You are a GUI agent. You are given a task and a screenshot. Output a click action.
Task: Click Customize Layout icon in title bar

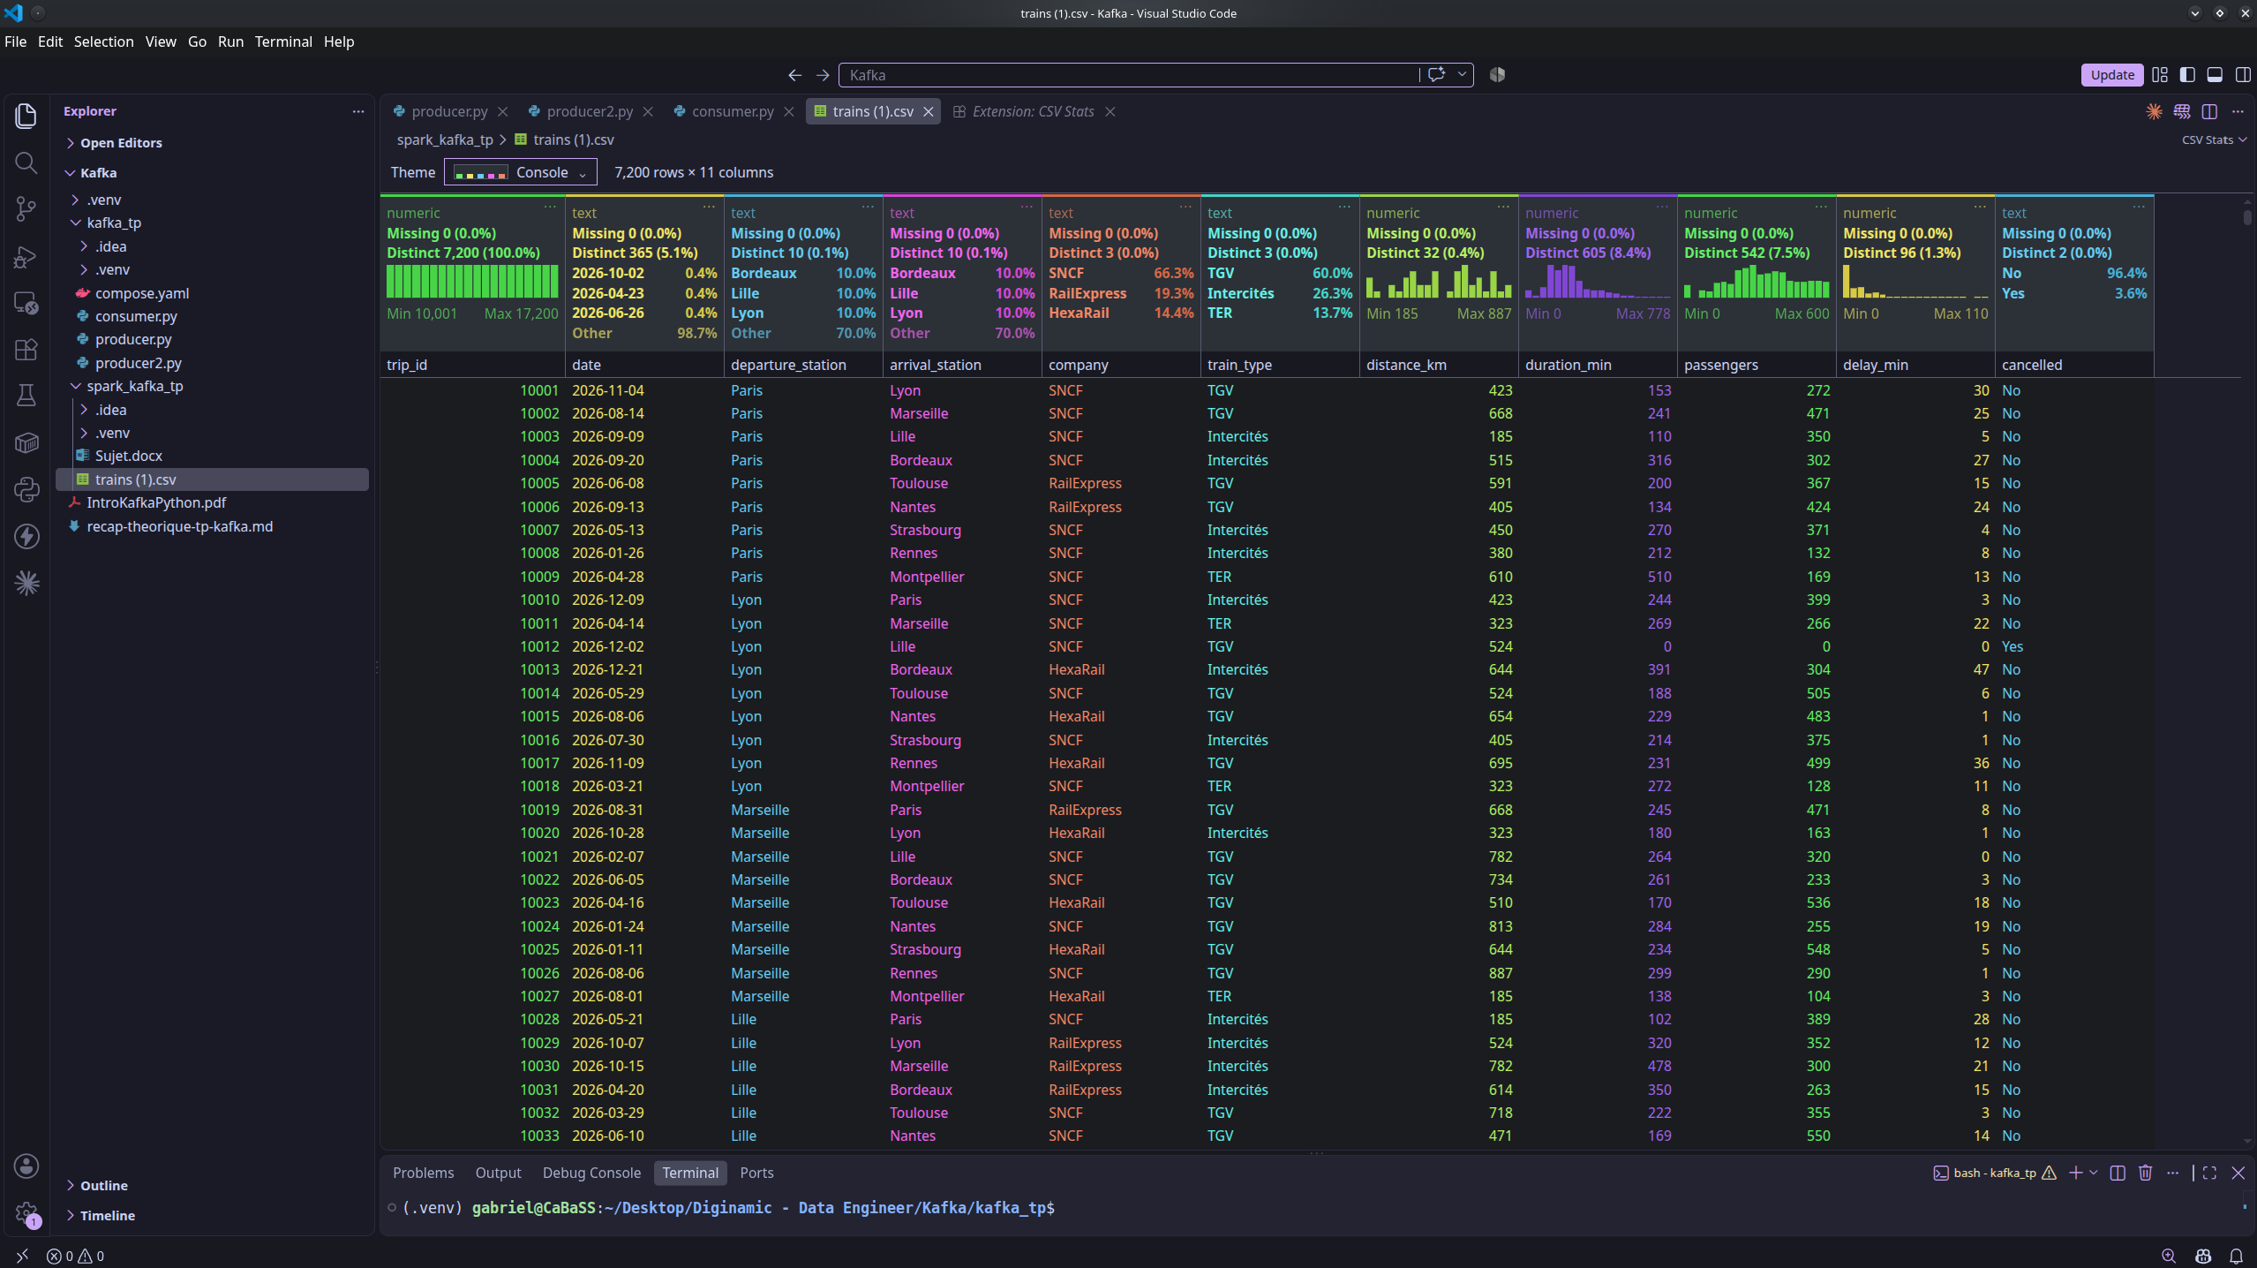pos(2160,75)
